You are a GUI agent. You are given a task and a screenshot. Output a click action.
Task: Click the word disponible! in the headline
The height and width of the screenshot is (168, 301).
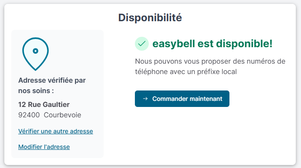click(244, 44)
